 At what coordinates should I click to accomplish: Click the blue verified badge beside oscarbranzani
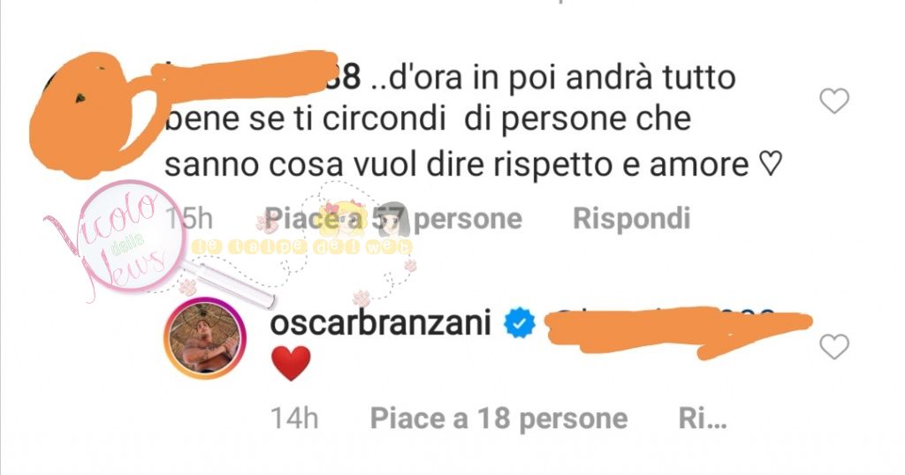[520, 323]
